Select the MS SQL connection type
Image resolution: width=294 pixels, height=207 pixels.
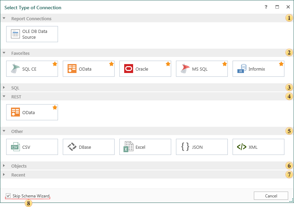(202, 69)
